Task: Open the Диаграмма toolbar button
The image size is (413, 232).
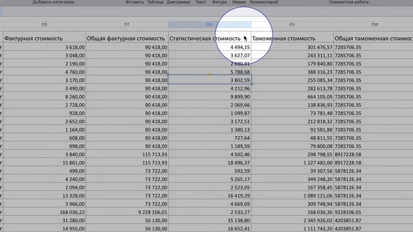Action: (178, 2)
